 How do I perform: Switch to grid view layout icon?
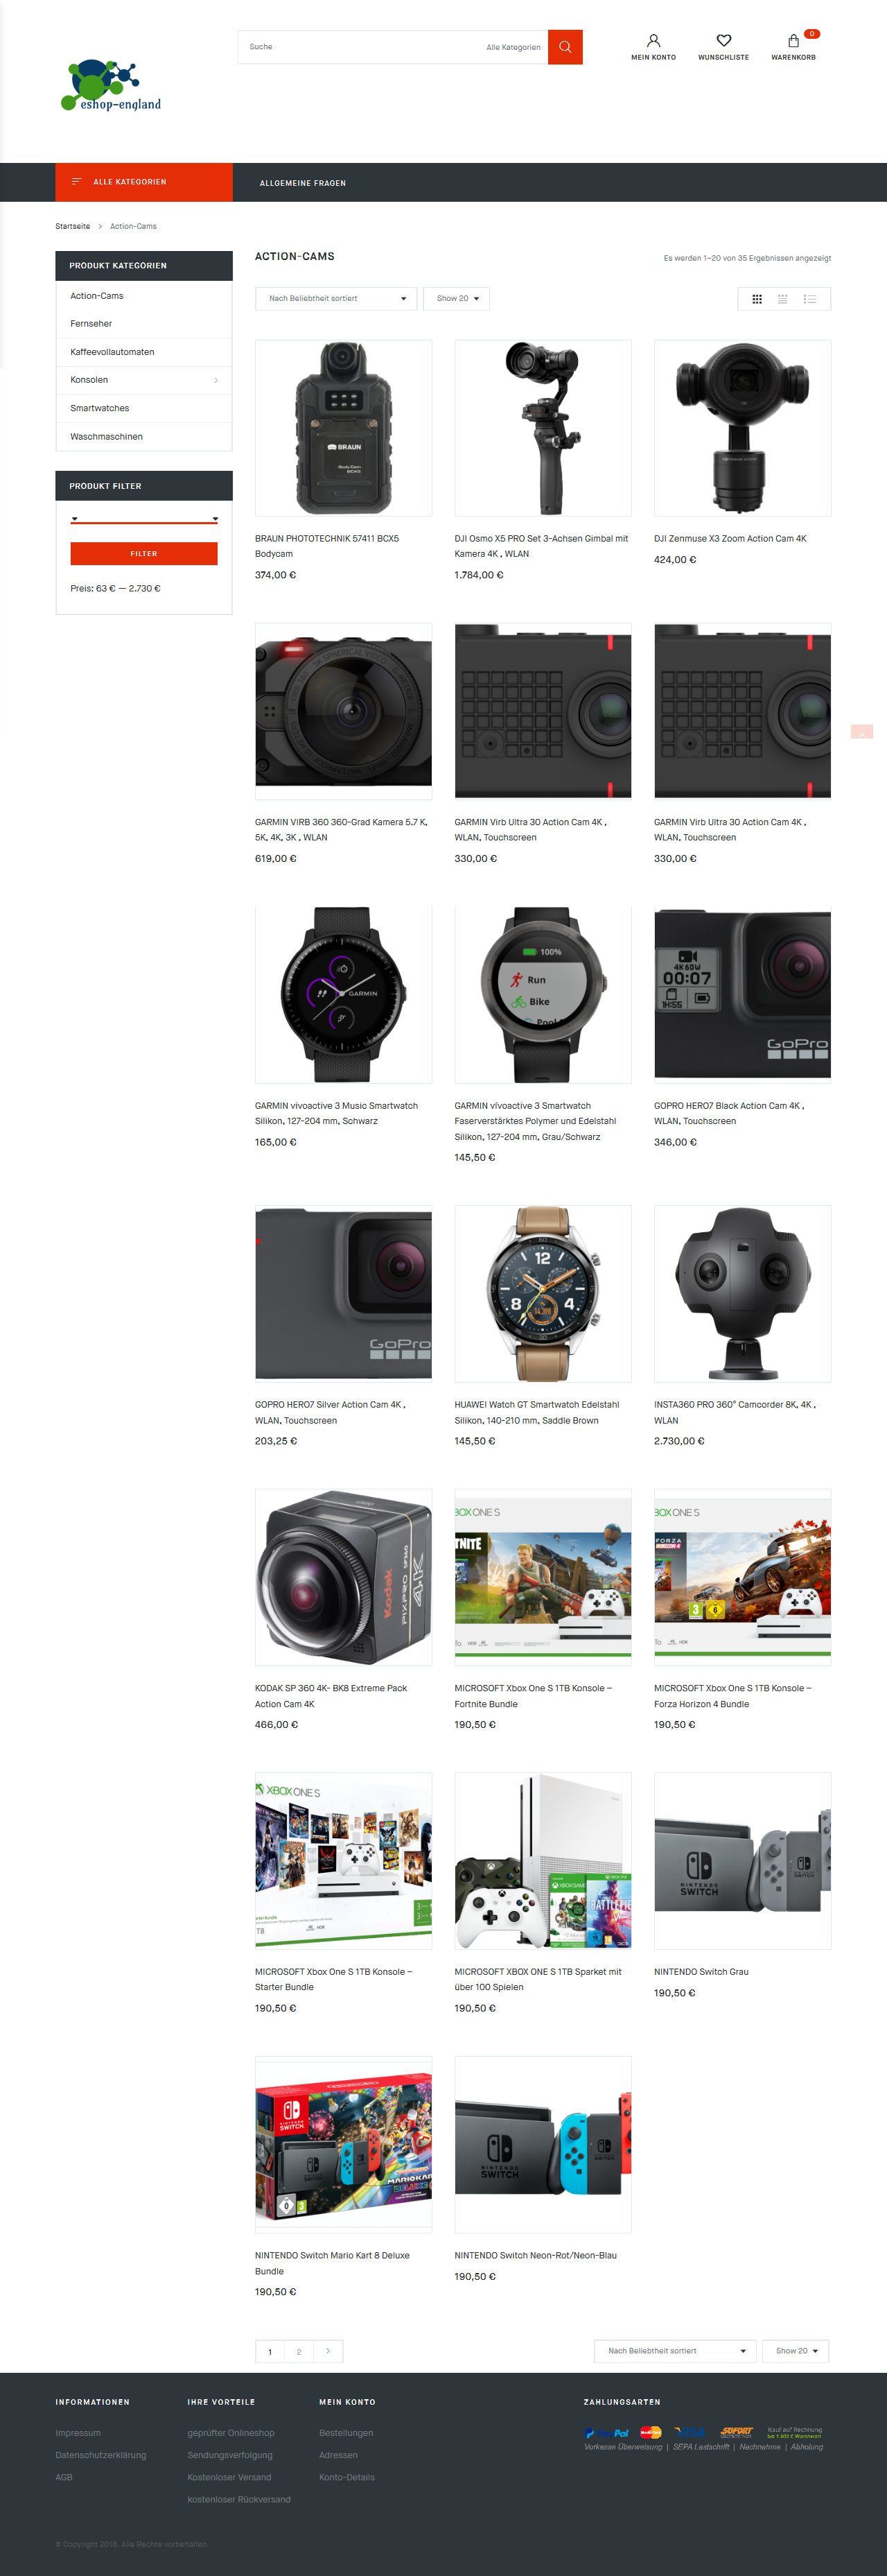[x=756, y=299]
